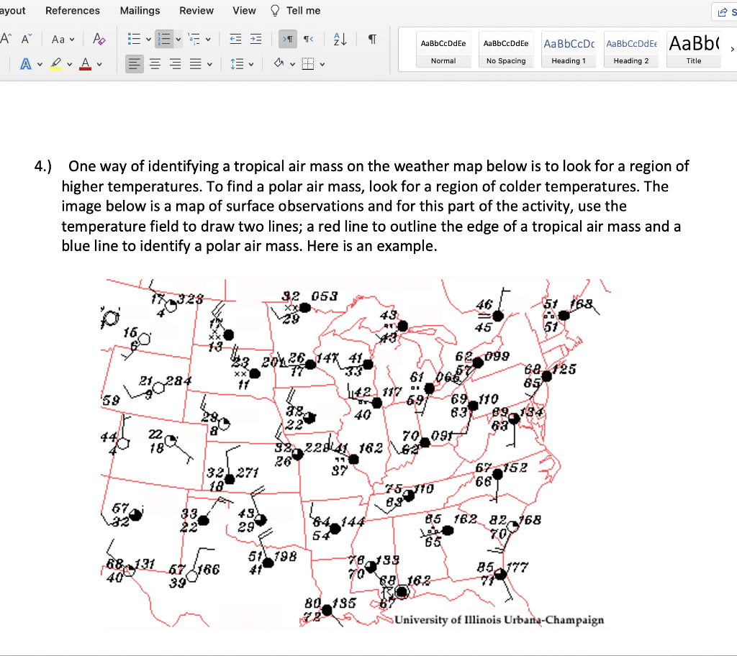Image resolution: width=737 pixels, height=656 pixels.
Task: Open the numbering style dropdown
Action: coord(178,40)
